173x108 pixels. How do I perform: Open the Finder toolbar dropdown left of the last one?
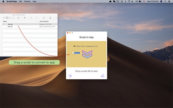tap(45, 18)
